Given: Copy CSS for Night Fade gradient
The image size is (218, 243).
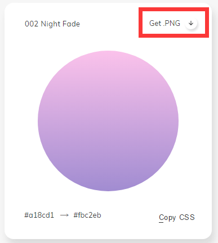Looking at the screenshot, I should tap(177, 218).
